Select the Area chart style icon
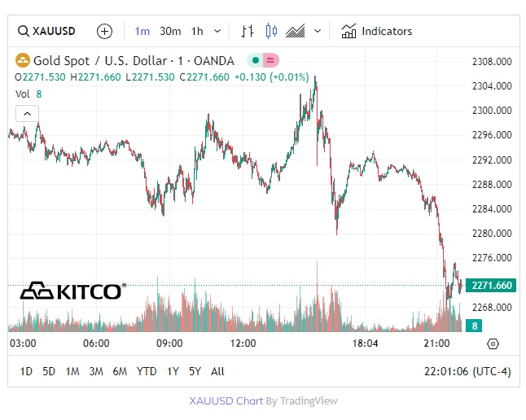The width and height of the screenshot is (526, 420). pos(296,31)
